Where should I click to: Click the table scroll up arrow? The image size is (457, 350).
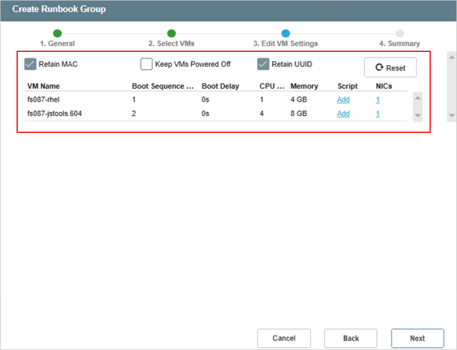(x=418, y=98)
